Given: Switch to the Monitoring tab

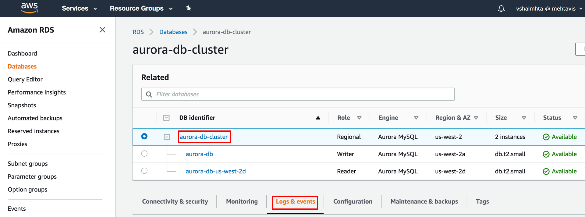Looking at the screenshot, I should [x=242, y=201].
